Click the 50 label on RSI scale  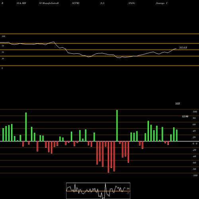(3, 52)
